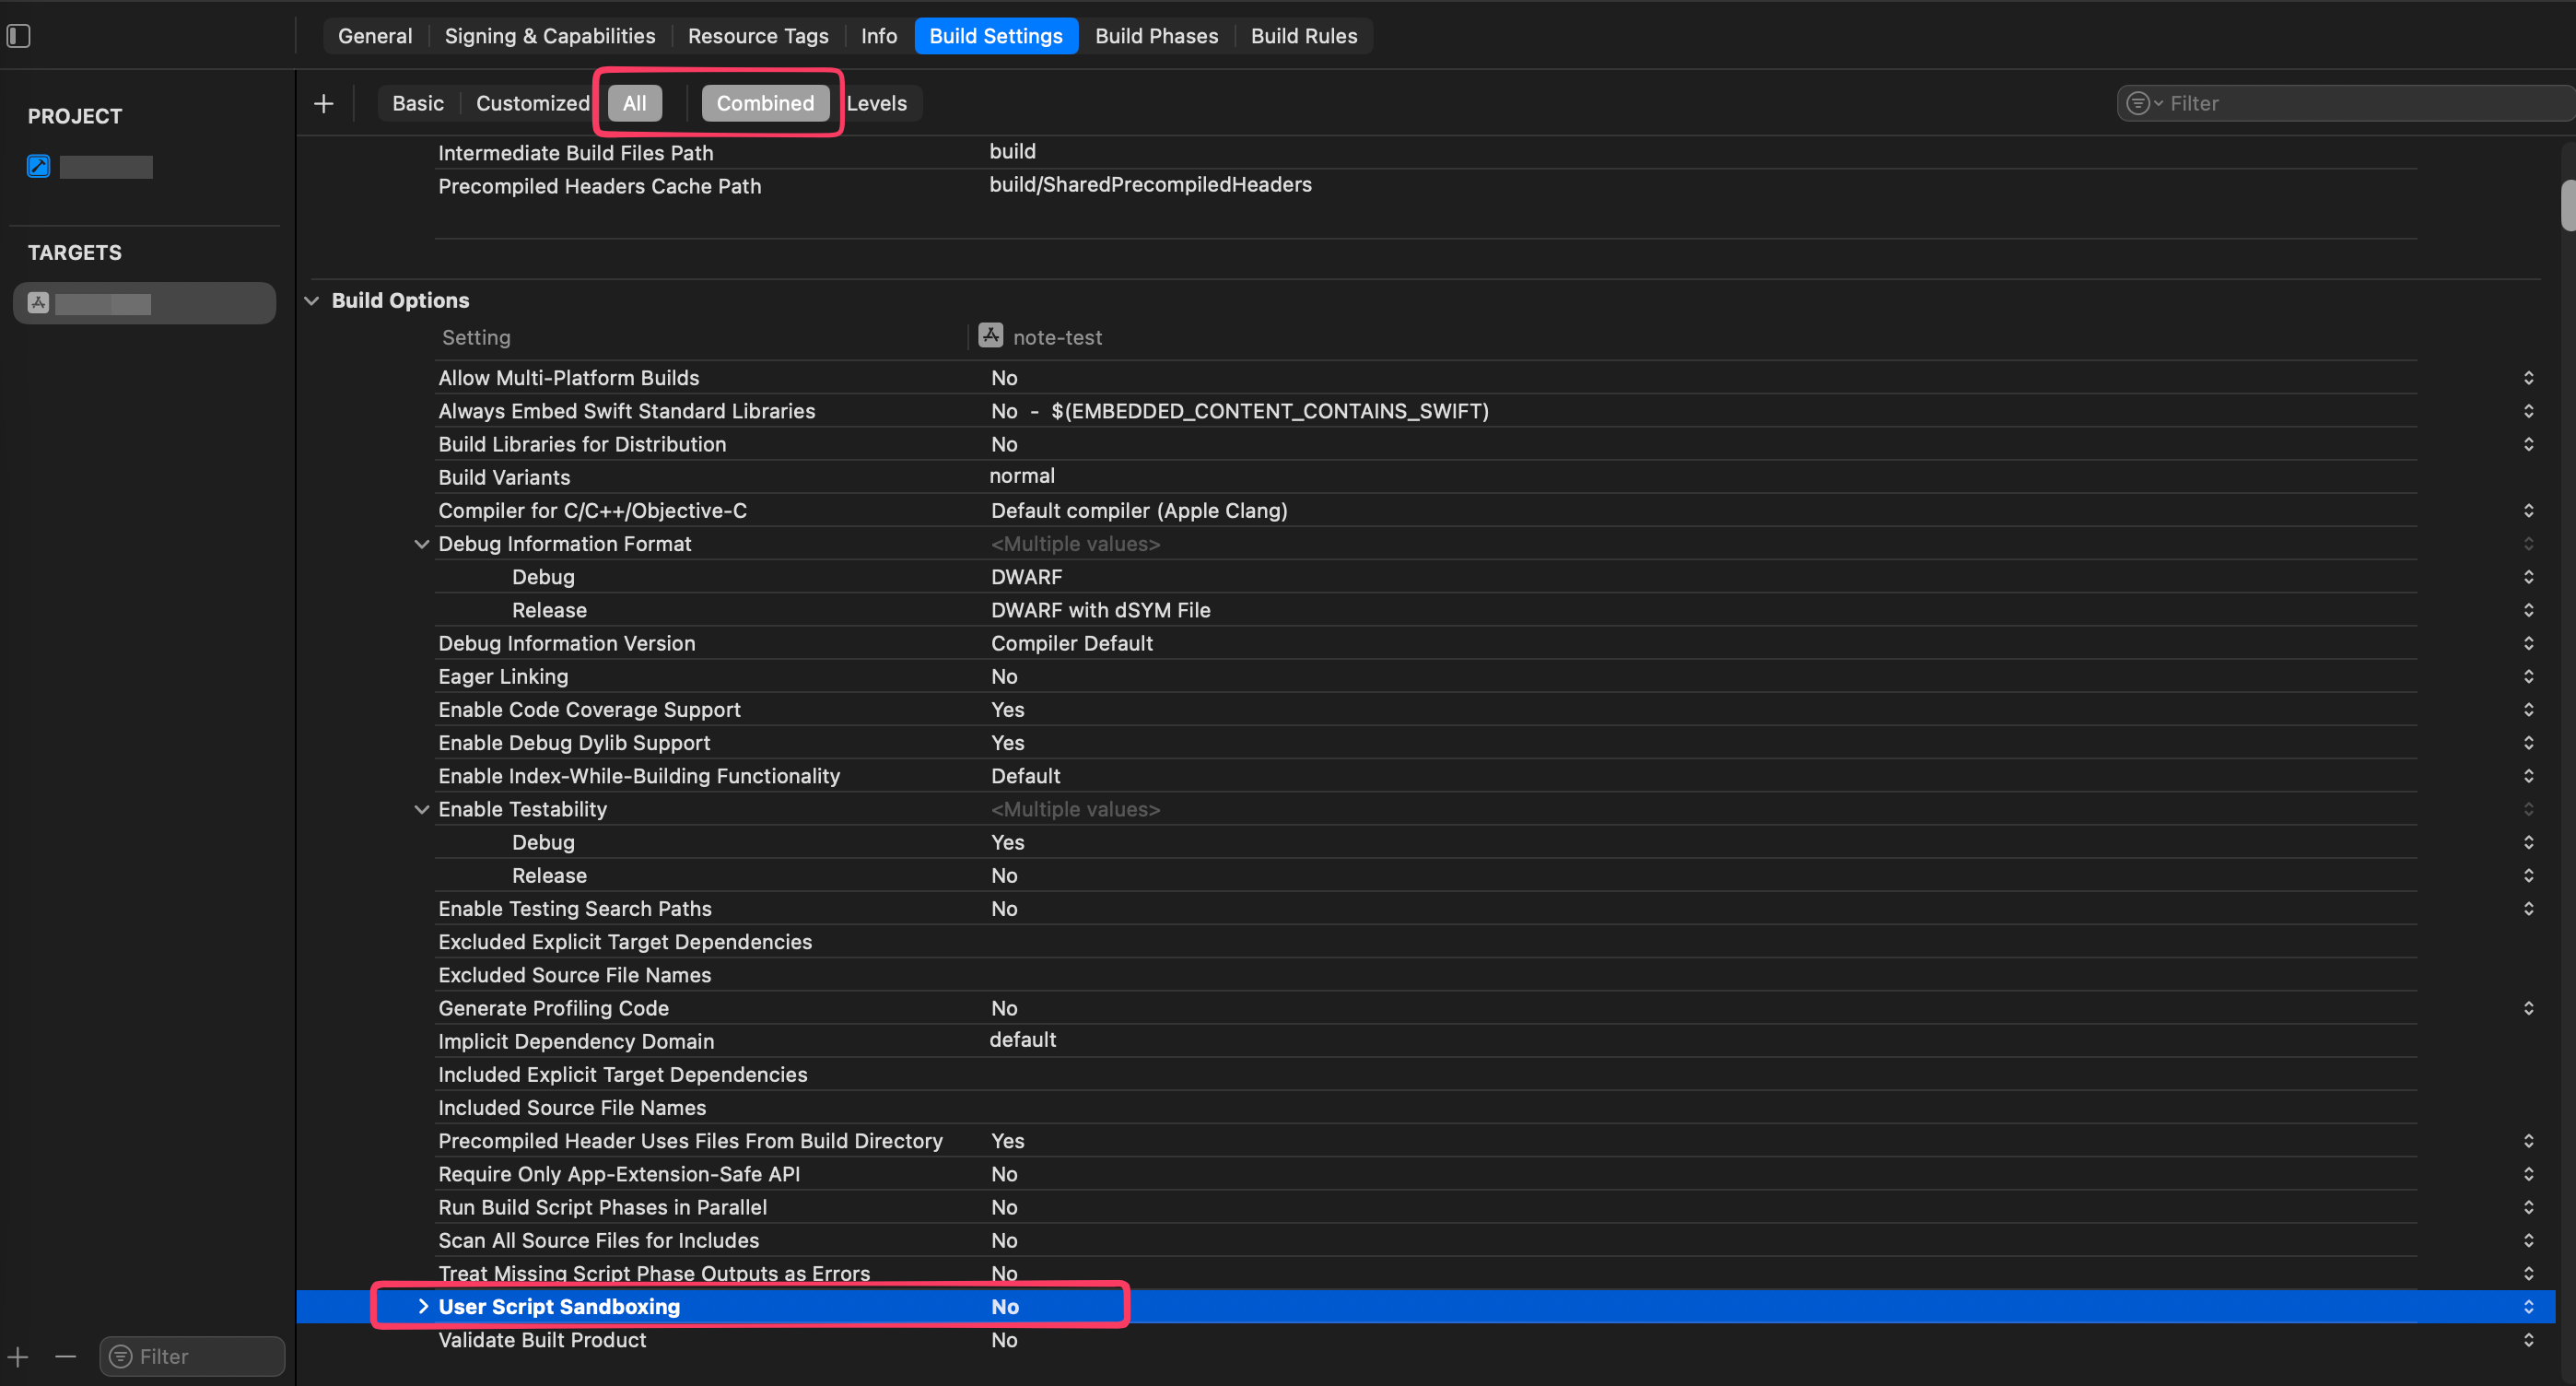Open the filter options icon in the Filter field

2138,102
